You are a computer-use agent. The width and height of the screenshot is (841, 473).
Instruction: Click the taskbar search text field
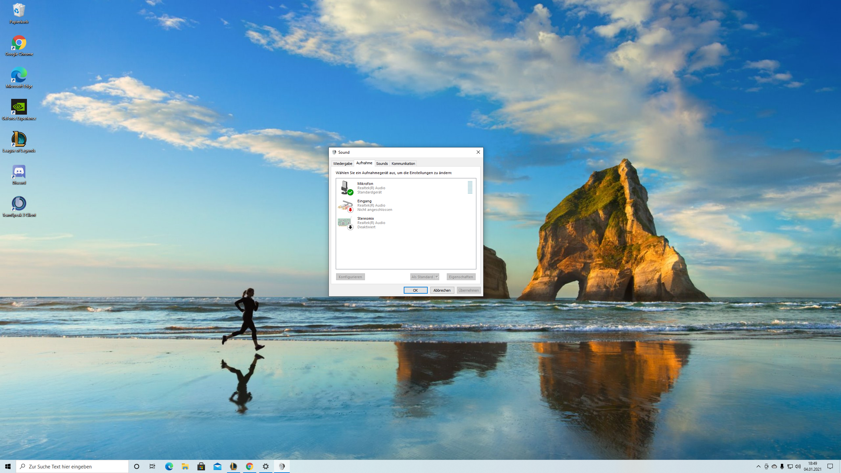pyautogui.click(x=72, y=466)
